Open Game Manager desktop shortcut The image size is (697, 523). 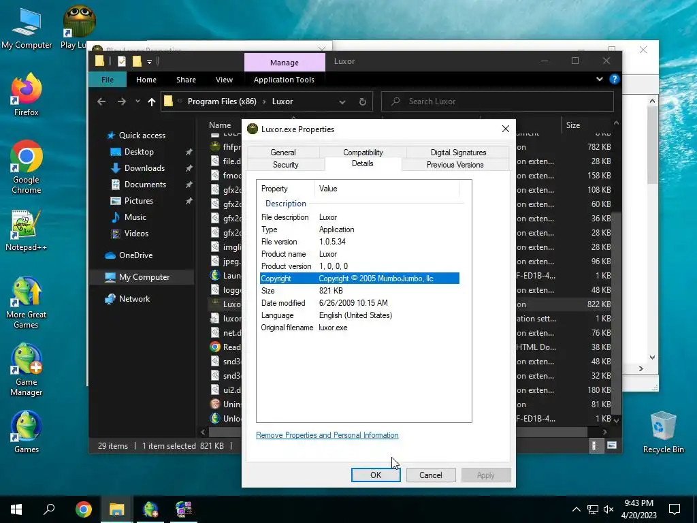click(27, 370)
